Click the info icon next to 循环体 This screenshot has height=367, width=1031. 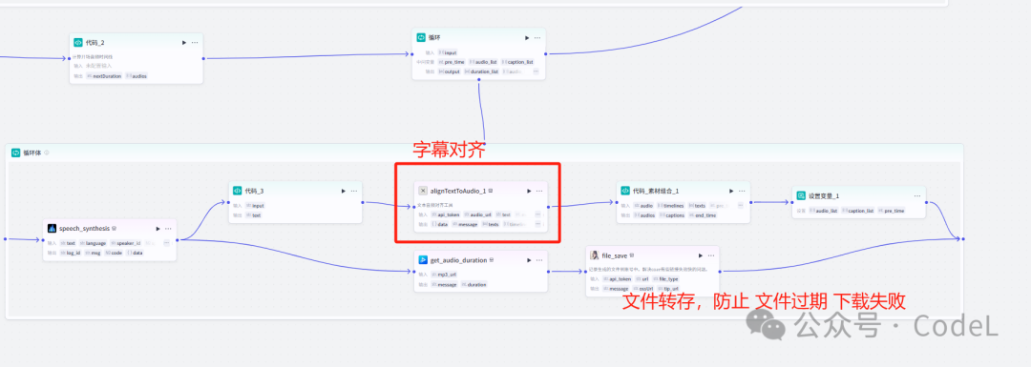point(47,153)
